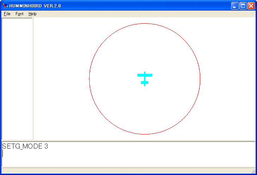Click in the command input text area
This screenshot has height=175, width=257.
click(128, 154)
